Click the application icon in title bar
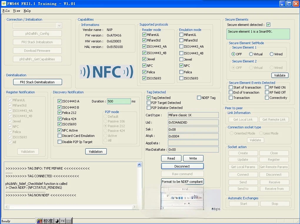The image size is (300, 224). coord(4,4)
